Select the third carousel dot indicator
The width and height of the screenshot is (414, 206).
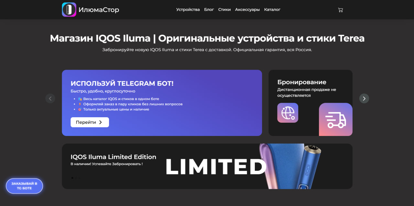tap(80, 178)
